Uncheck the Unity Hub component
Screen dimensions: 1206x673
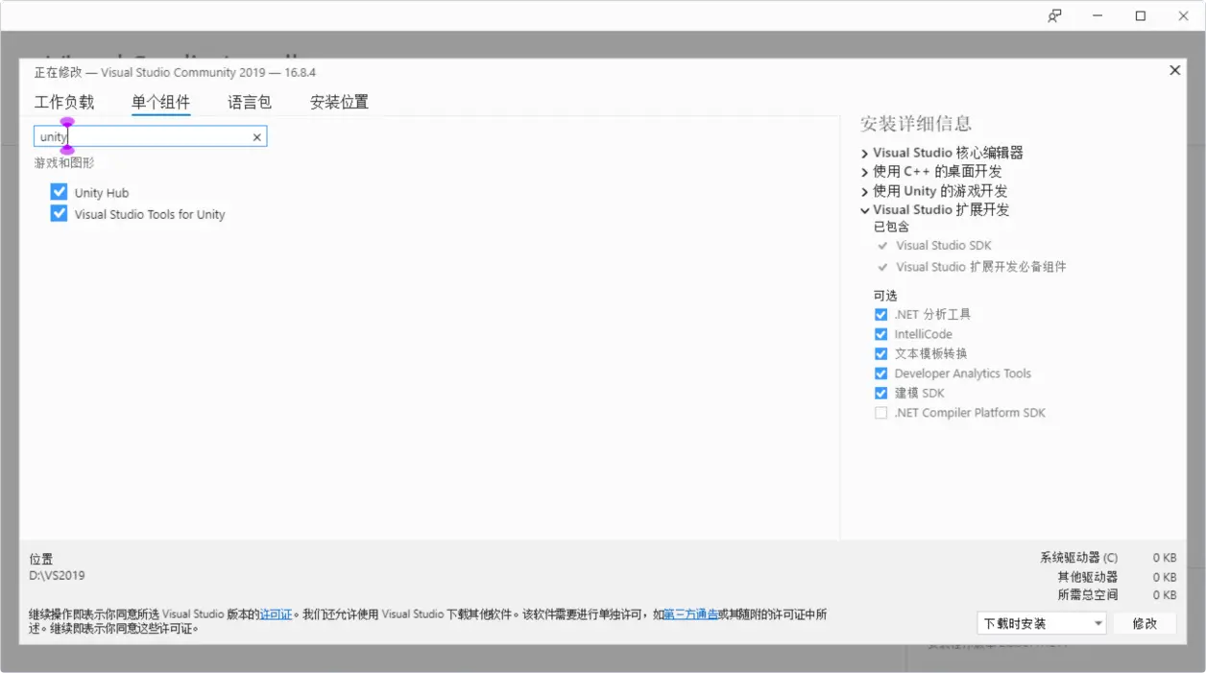(x=60, y=192)
